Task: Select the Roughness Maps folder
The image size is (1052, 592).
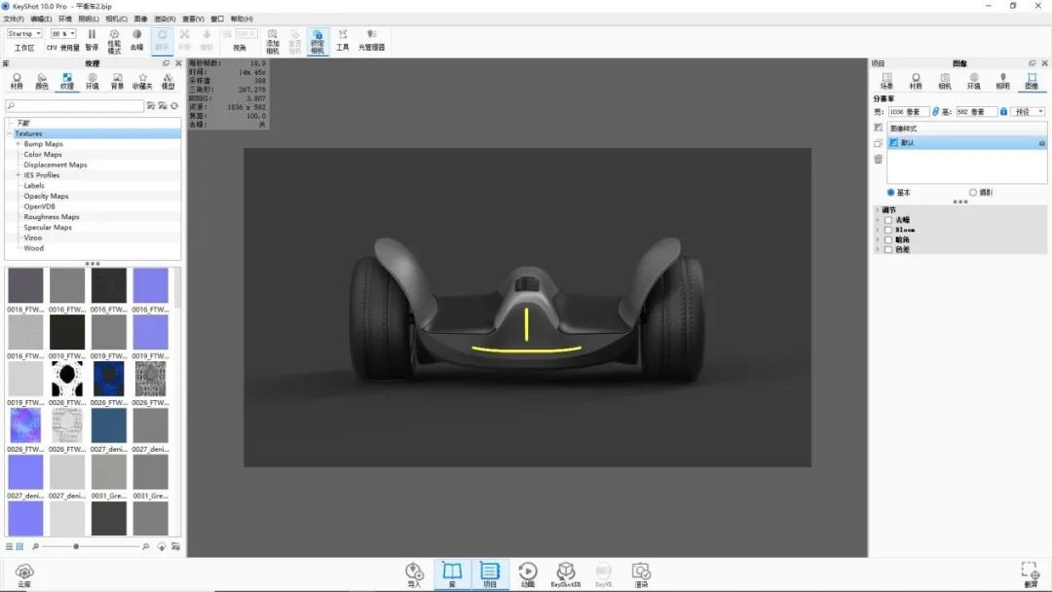Action: click(52, 217)
